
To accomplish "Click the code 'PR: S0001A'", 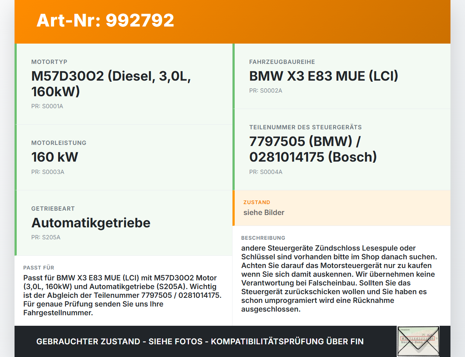I will pyautogui.click(x=47, y=106).
